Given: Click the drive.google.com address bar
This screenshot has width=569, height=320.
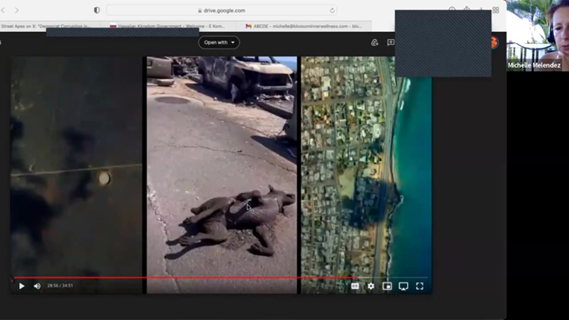Looking at the screenshot, I should point(221,10).
